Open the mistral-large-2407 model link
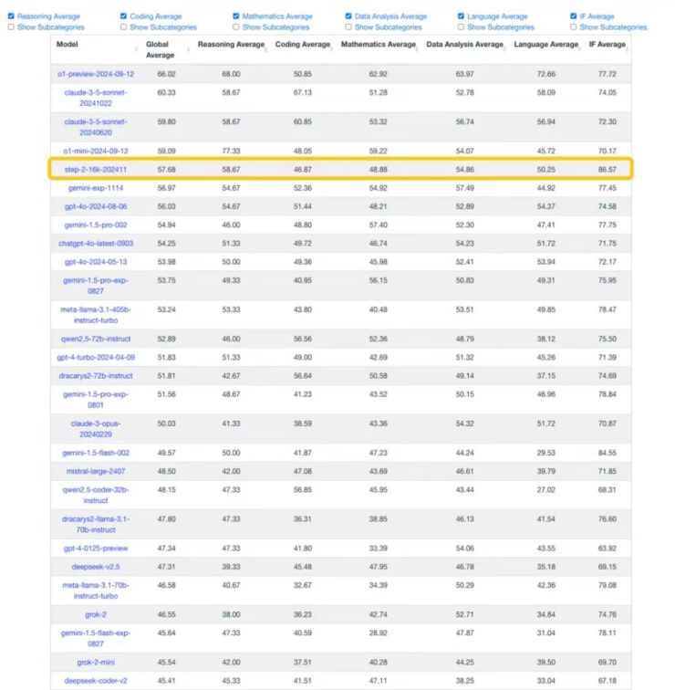This screenshot has height=690, width=675. [95, 471]
